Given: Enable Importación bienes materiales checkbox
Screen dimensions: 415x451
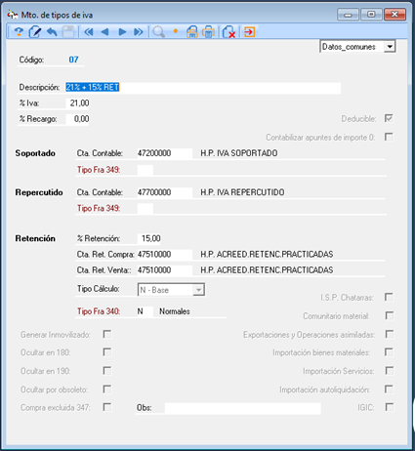Looking at the screenshot, I should 389,351.
